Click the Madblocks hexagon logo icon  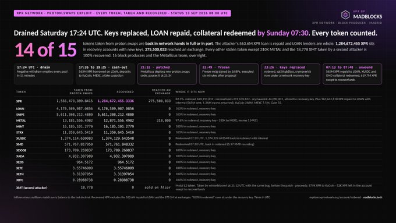pos(345,15)
